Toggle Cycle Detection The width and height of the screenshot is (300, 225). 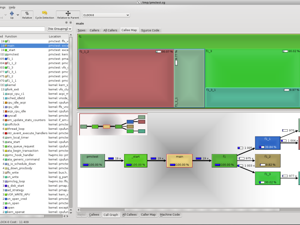(45, 15)
